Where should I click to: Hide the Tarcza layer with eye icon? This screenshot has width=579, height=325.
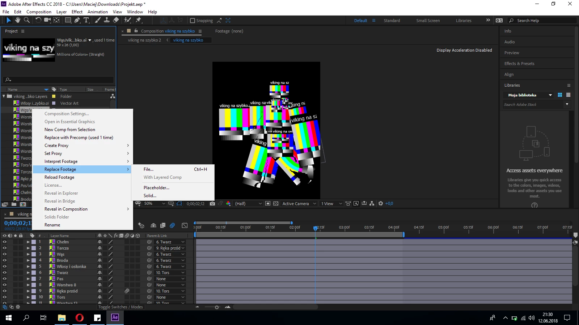click(5, 248)
